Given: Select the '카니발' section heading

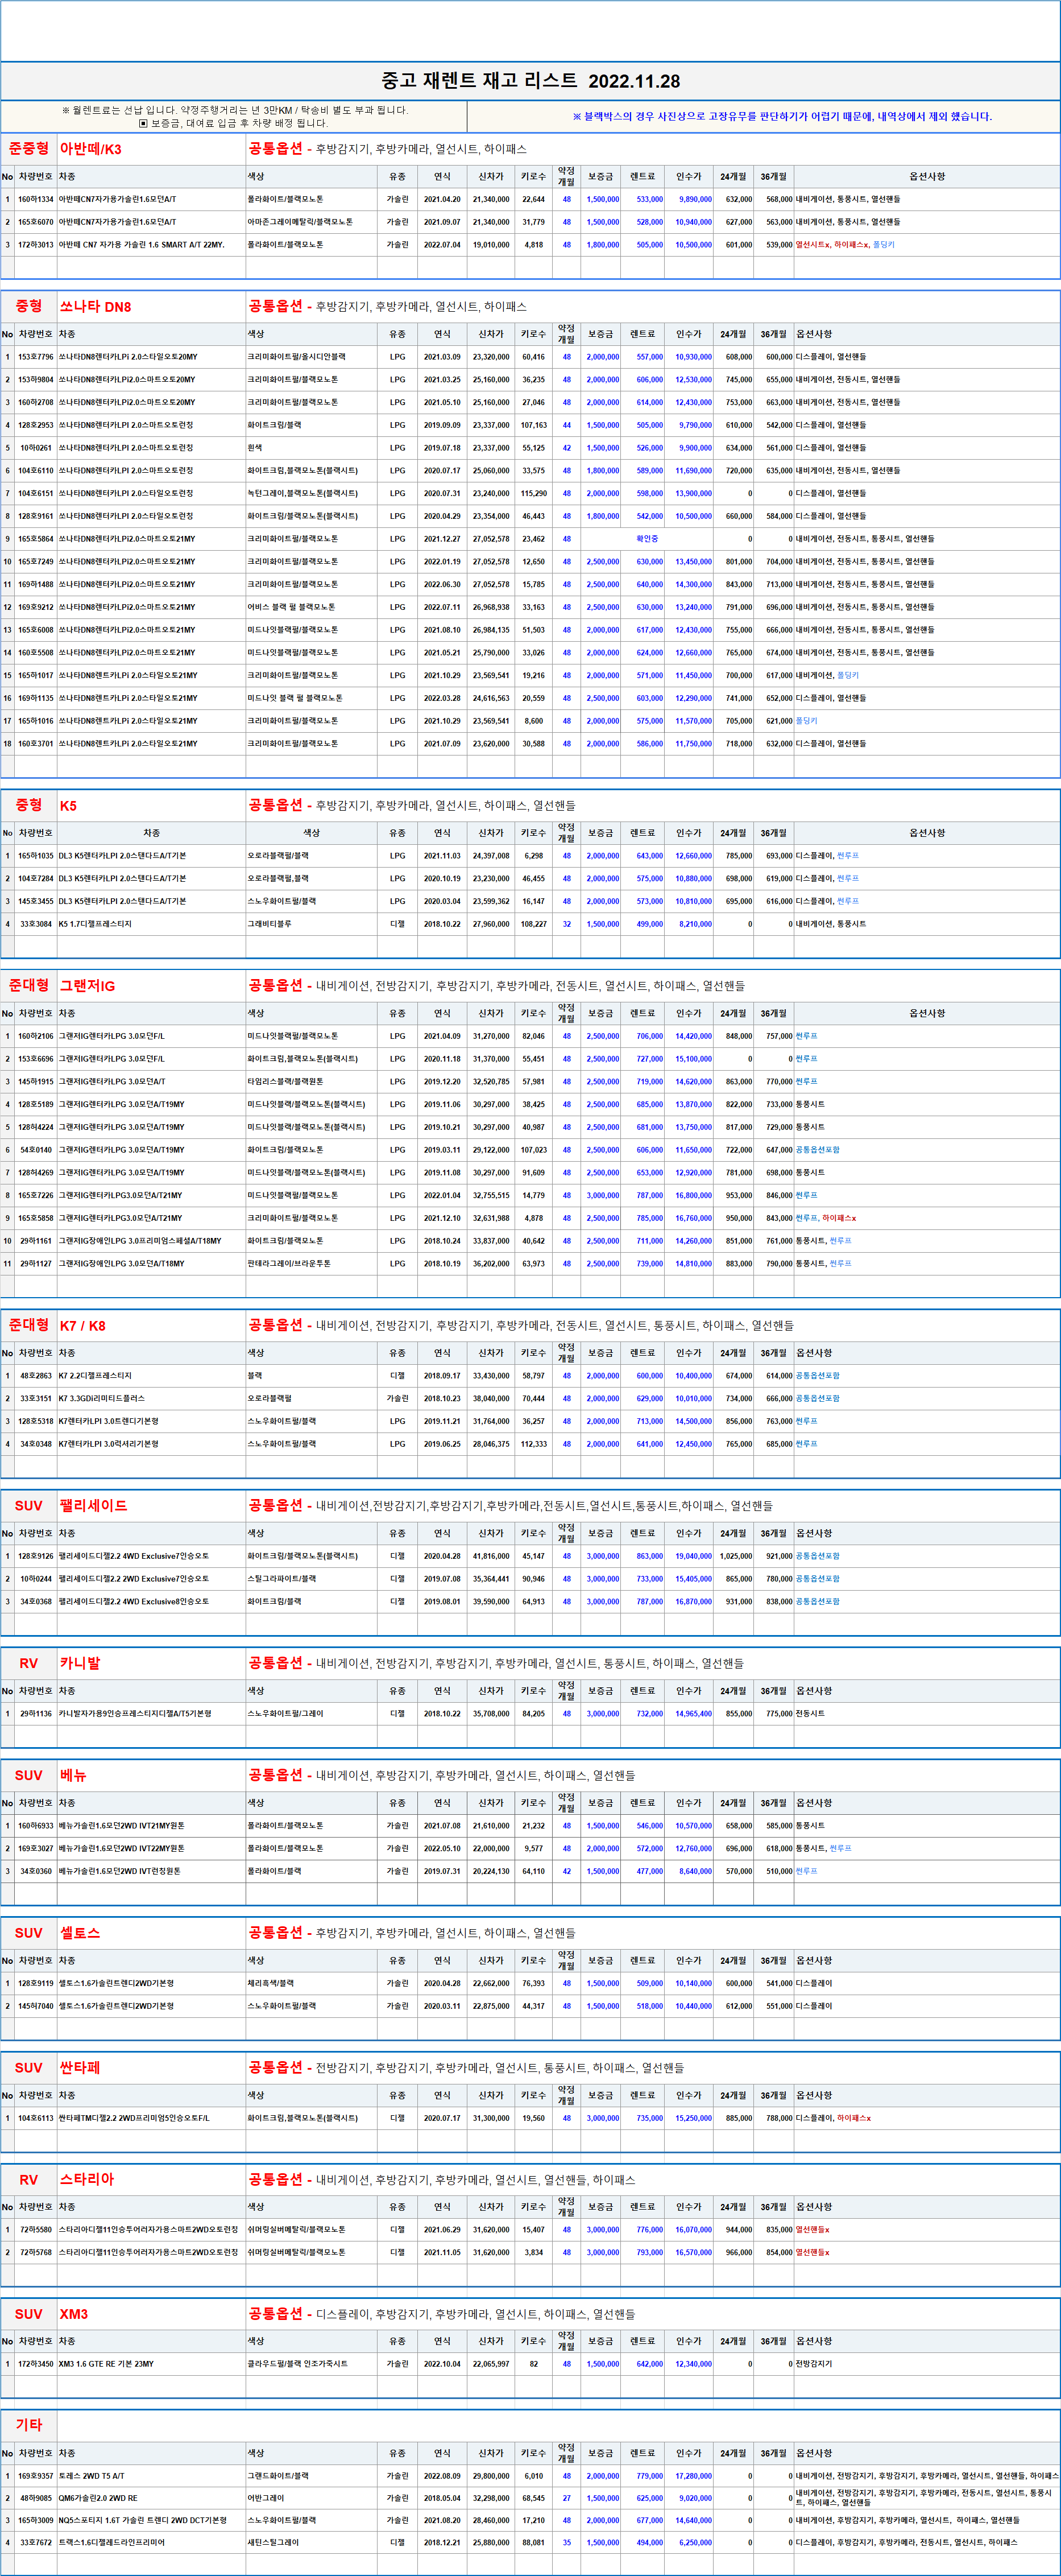Looking at the screenshot, I should 80,1664.
